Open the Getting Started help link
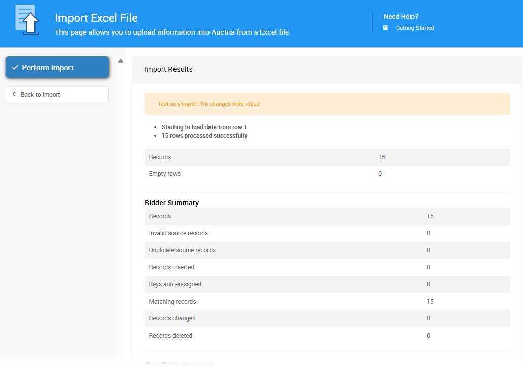 [x=415, y=28]
